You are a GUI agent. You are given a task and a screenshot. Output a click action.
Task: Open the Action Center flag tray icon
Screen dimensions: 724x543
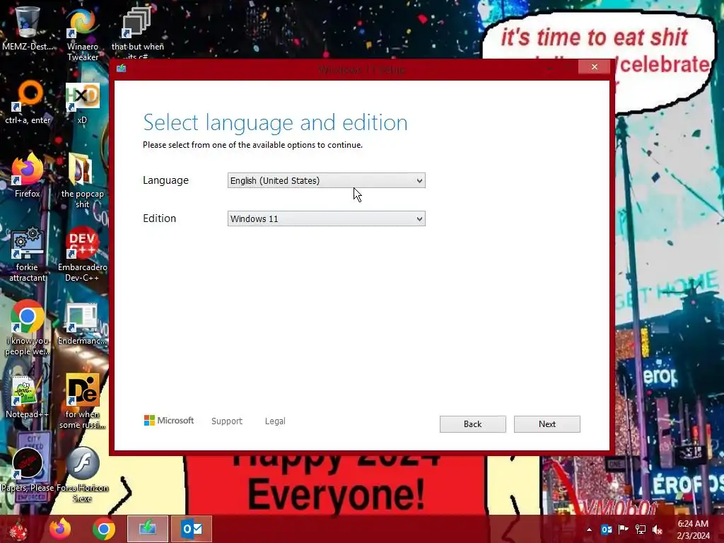tap(624, 530)
